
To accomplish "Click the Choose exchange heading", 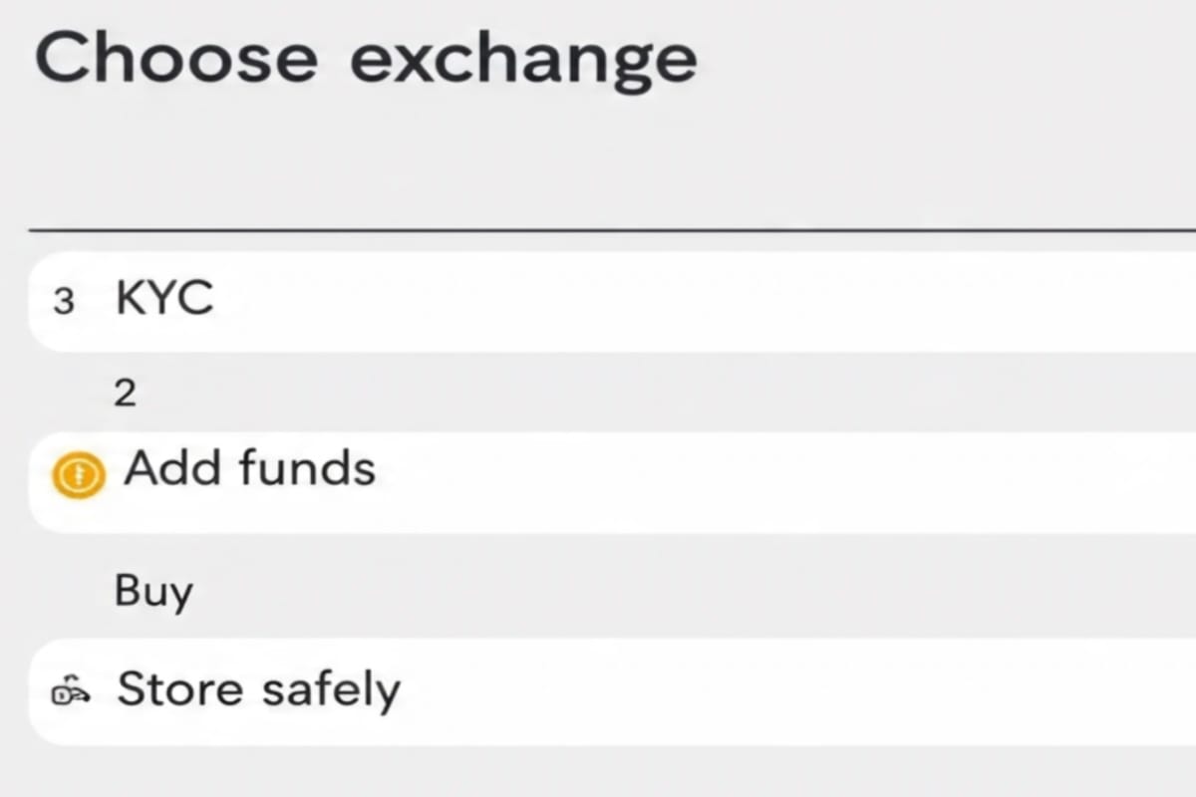I will click(x=366, y=60).
